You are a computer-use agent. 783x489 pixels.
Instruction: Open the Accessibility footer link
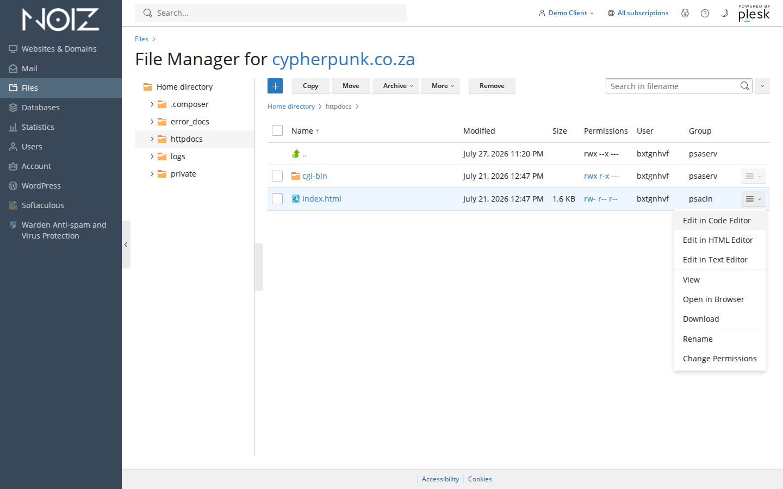click(x=440, y=479)
